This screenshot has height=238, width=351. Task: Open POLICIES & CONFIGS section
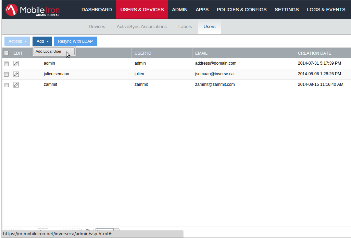click(x=241, y=10)
